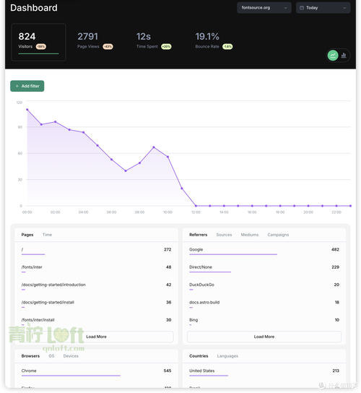The image size is (361, 393).
Task: Switch to the Sources tab
Action: click(x=224, y=235)
